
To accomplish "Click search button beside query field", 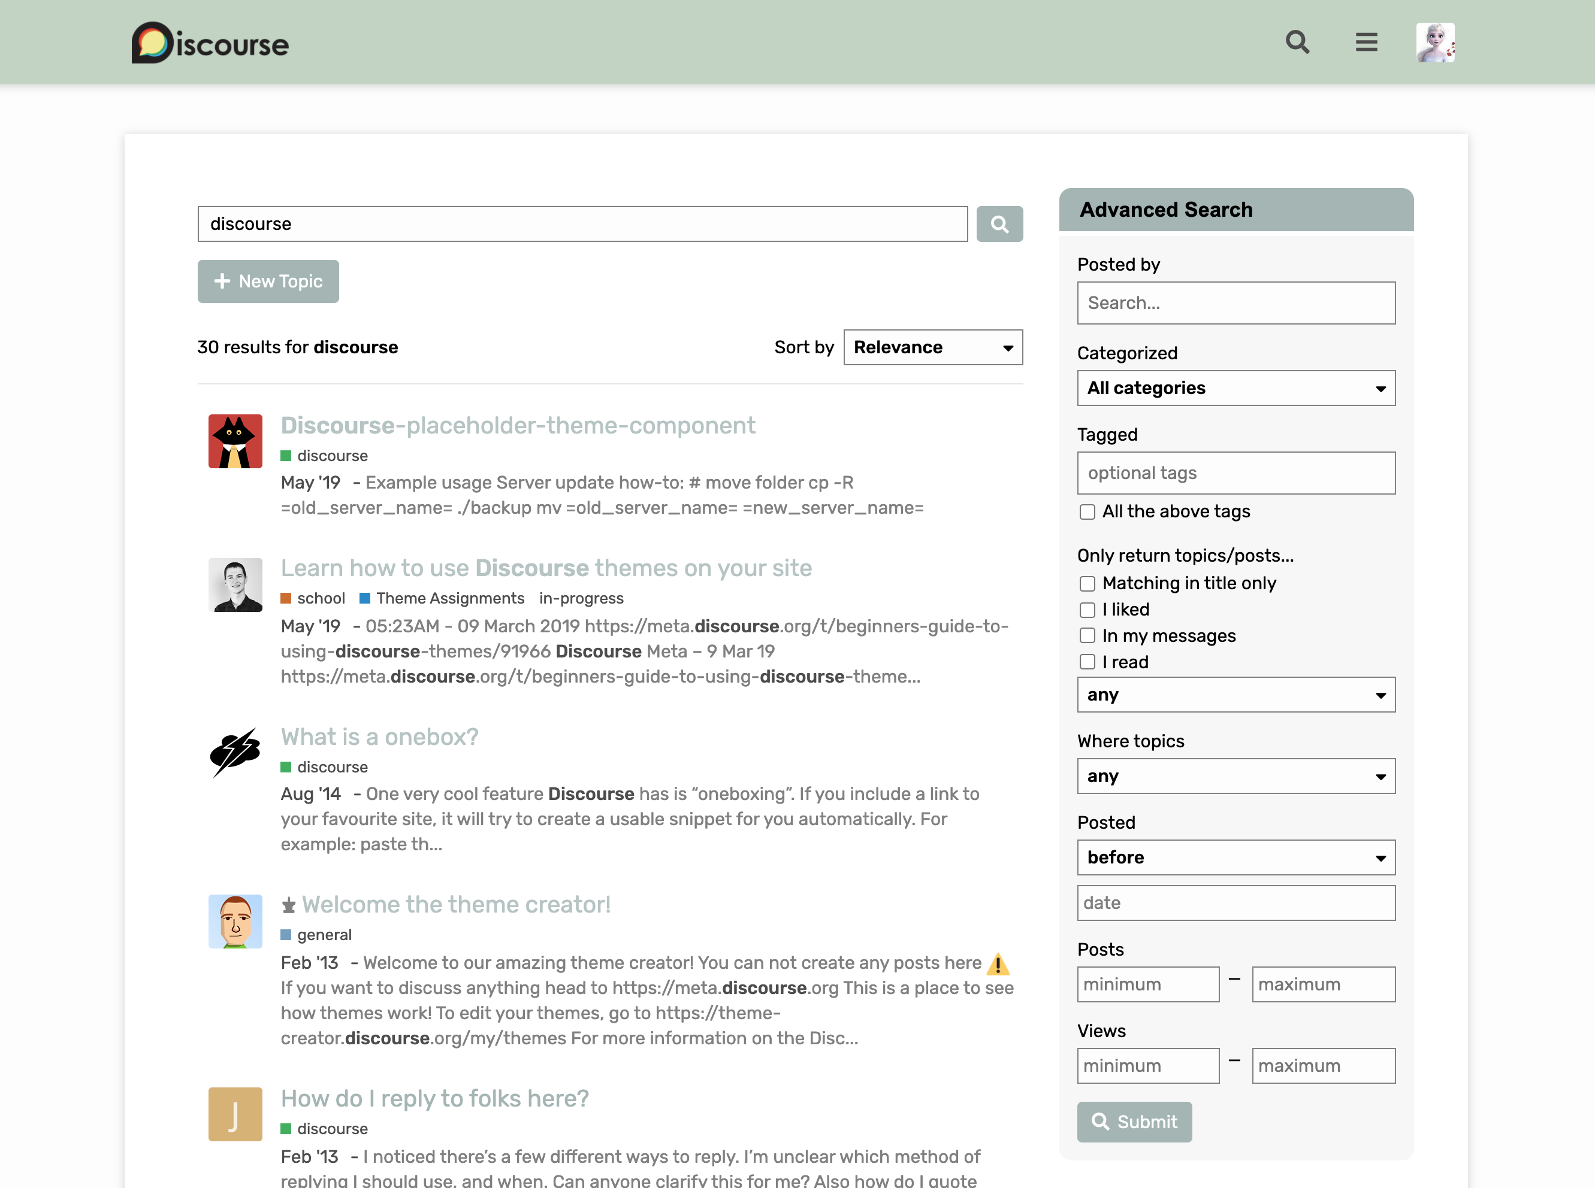I will (x=999, y=225).
